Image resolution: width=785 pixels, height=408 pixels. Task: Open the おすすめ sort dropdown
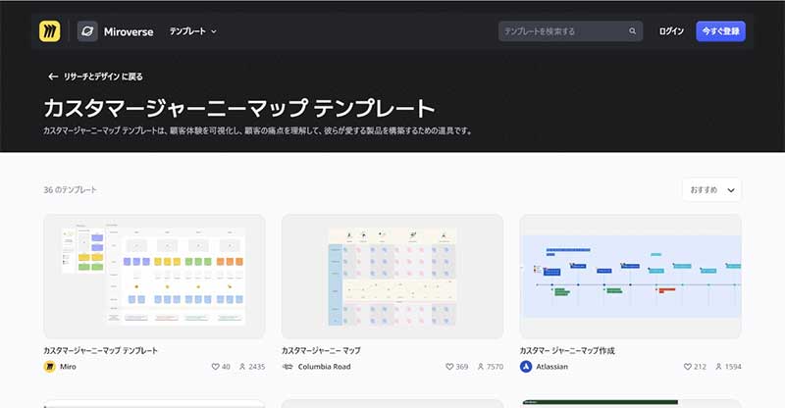click(x=711, y=189)
